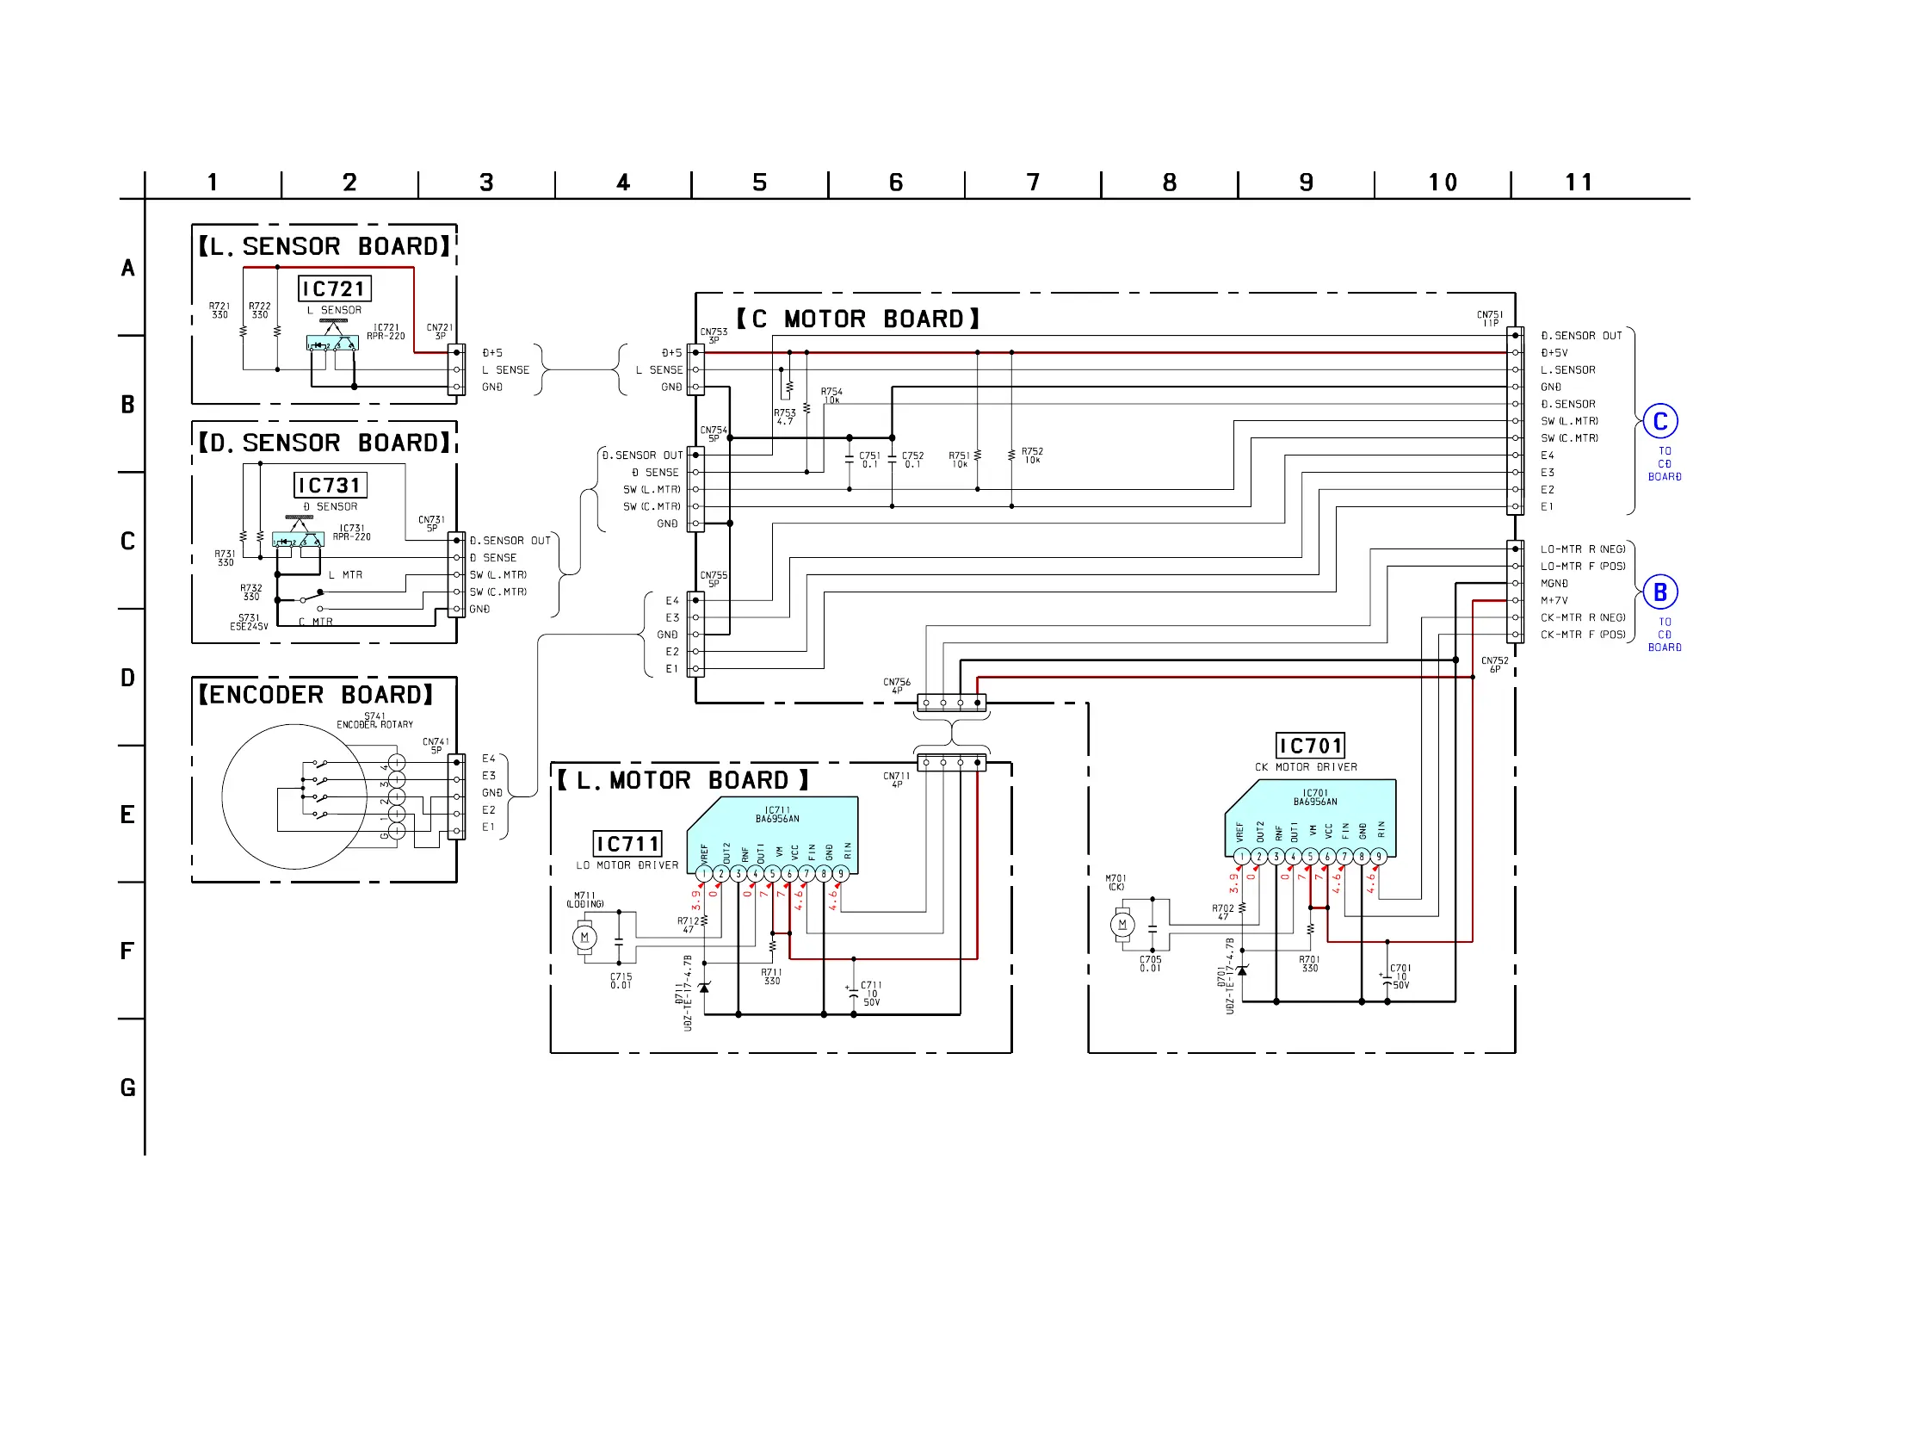Click the D711 zener diode symbol
Image resolution: width=1928 pixels, height=1450 pixels.
[704, 988]
